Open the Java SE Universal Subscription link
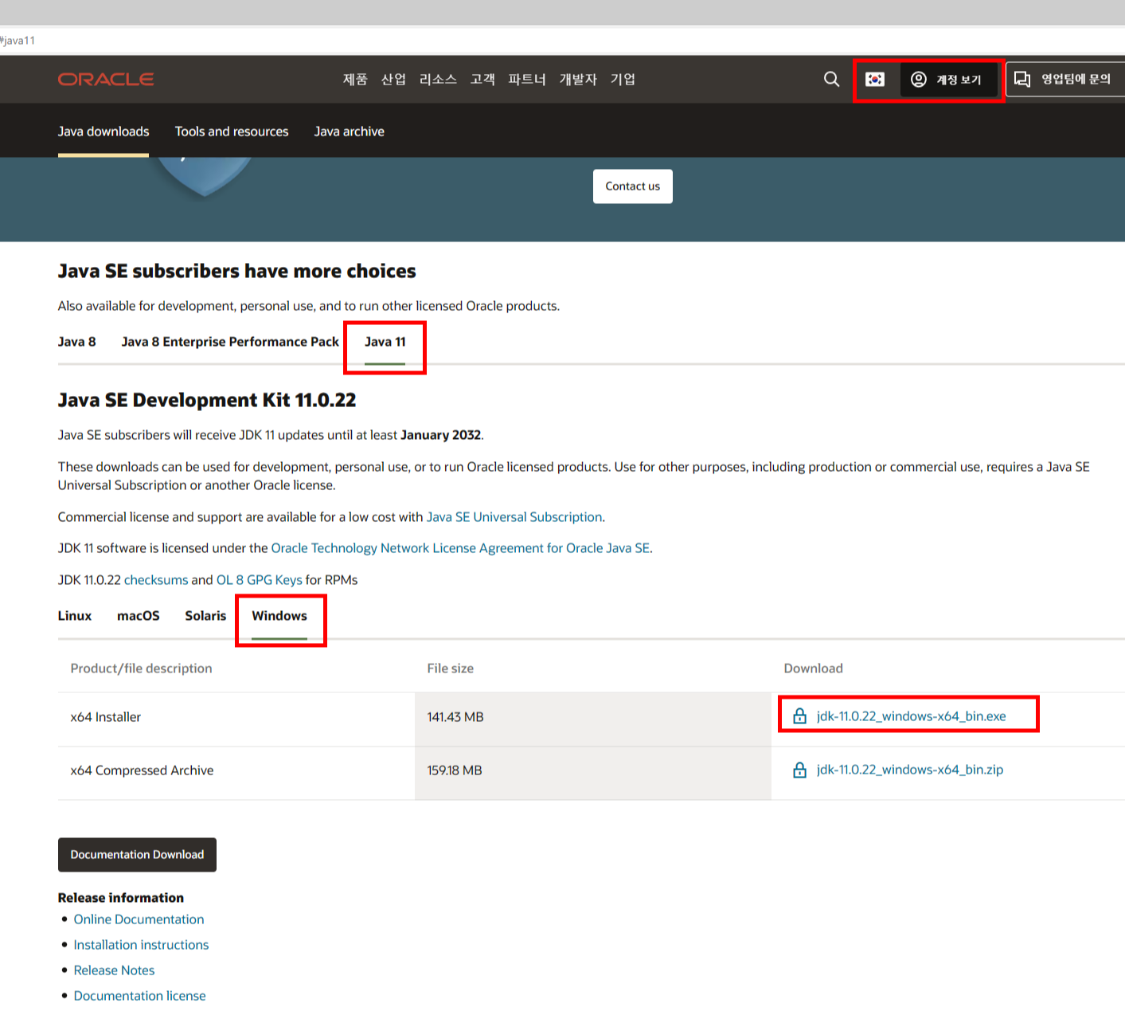The width and height of the screenshot is (1125, 1015). (x=514, y=517)
